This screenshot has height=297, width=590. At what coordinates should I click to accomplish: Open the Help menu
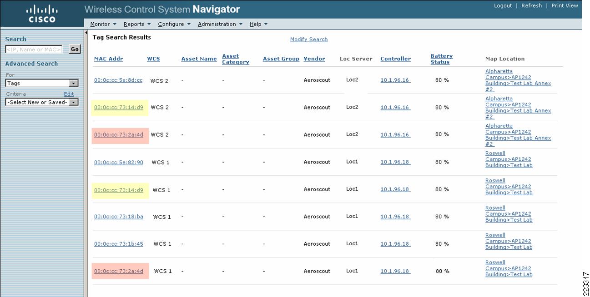pyautogui.click(x=258, y=24)
